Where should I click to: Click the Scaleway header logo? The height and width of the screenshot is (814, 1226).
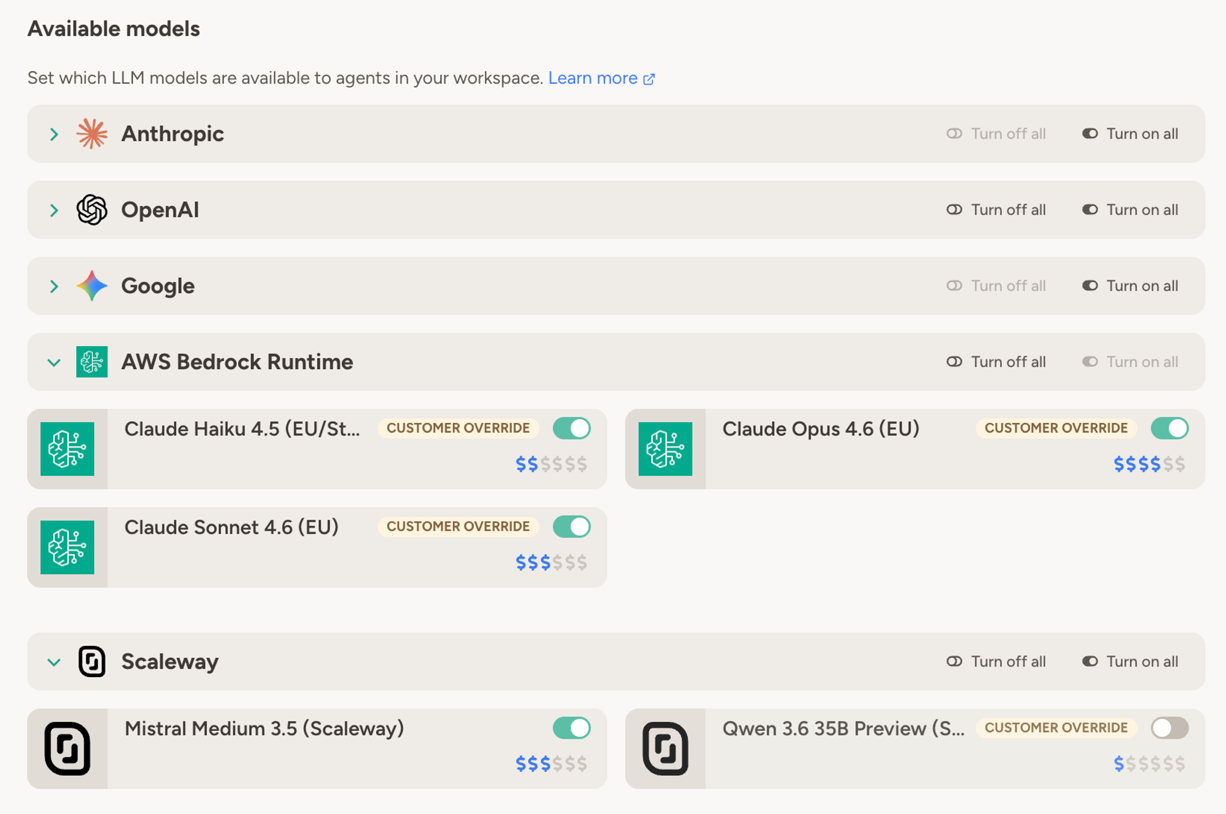(92, 661)
